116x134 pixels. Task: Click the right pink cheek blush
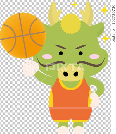coord(94,57)
